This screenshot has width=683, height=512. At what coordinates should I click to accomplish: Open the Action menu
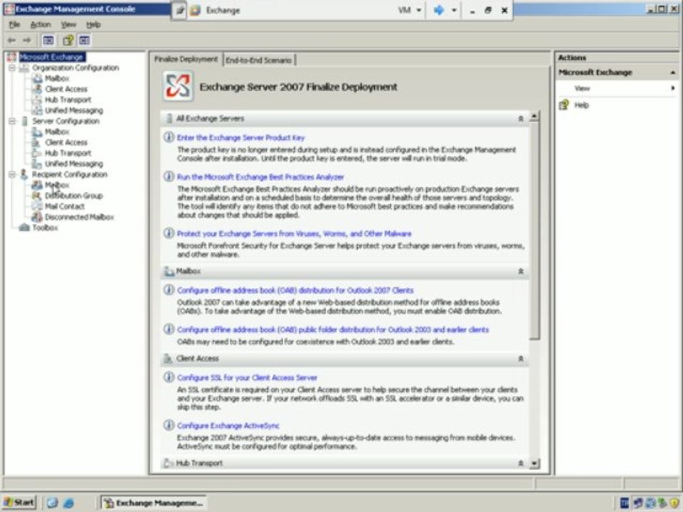click(x=41, y=24)
